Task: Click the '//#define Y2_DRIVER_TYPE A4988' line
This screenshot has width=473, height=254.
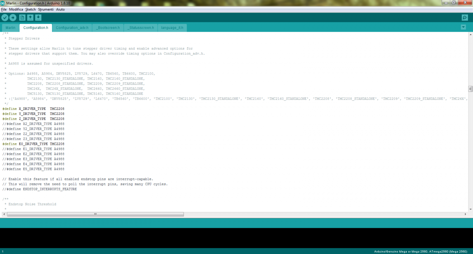Action: (33, 129)
